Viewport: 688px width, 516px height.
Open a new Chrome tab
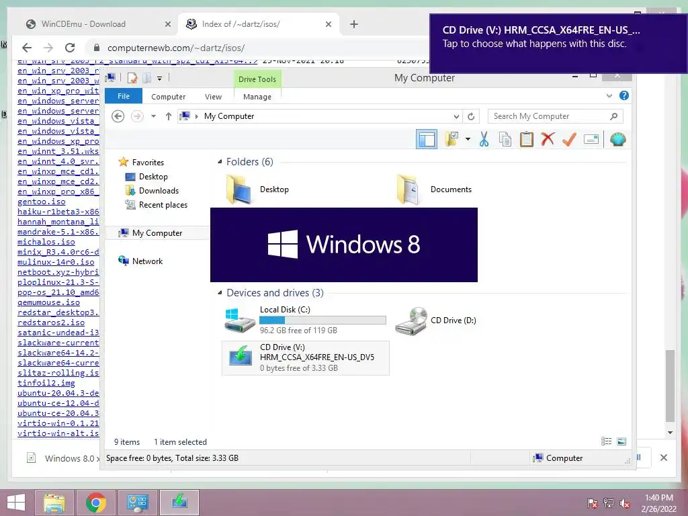coord(354,24)
